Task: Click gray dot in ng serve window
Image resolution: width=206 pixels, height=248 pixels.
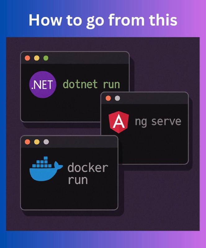Action: (x=117, y=98)
